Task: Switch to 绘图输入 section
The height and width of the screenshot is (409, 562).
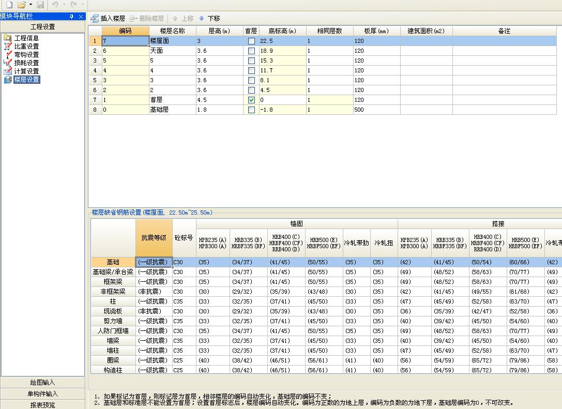Action: [42, 383]
